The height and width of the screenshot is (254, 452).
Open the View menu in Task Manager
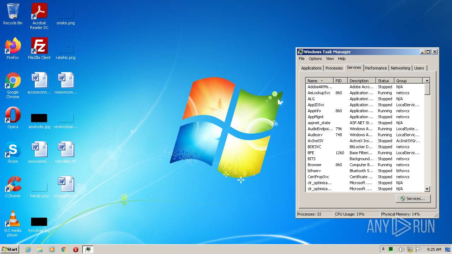coord(330,59)
